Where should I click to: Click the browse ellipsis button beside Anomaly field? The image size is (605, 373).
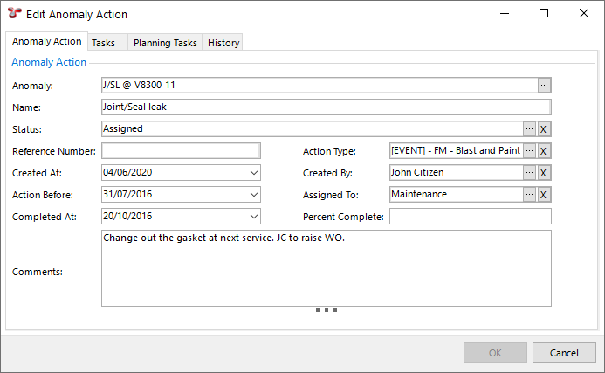[544, 86]
